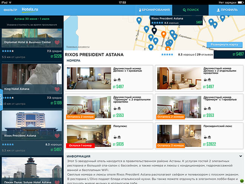245x184 pixels.
Task: Open Делюкс с 2 отдельными кроватями room
Action: [199, 78]
